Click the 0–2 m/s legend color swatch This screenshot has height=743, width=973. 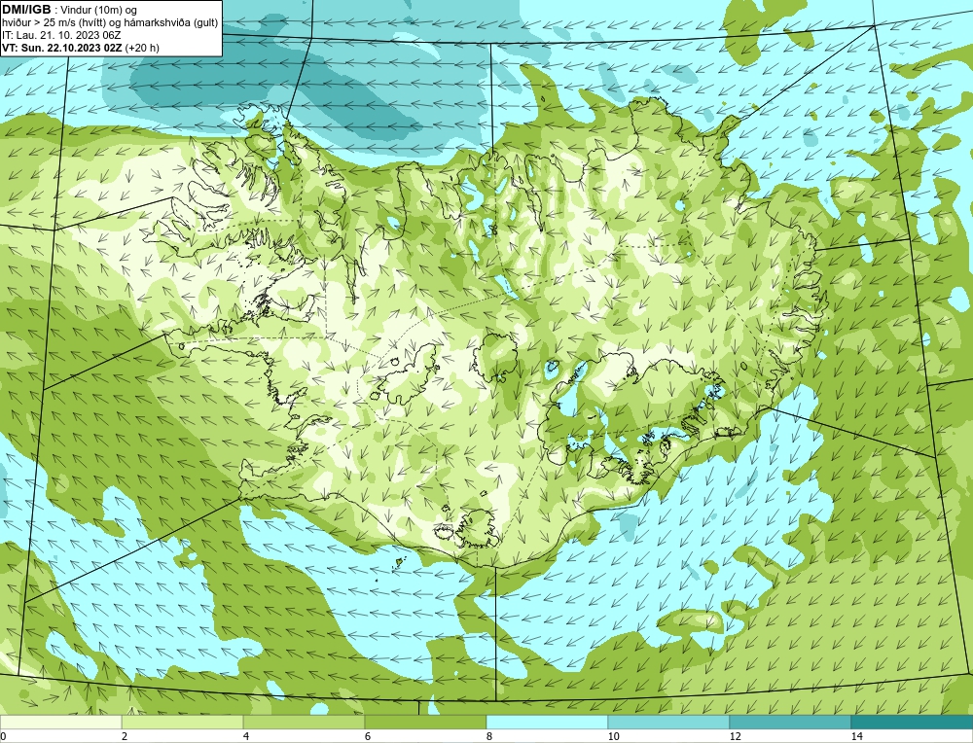tap(60, 722)
